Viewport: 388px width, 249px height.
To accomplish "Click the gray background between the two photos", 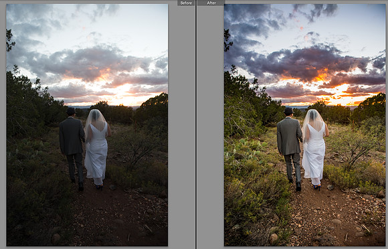I will point(183,124).
